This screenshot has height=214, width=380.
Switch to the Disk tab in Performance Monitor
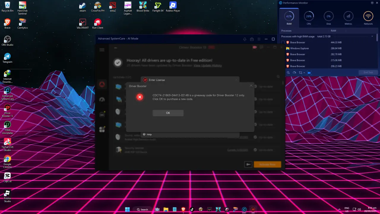click(x=329, y=18)
